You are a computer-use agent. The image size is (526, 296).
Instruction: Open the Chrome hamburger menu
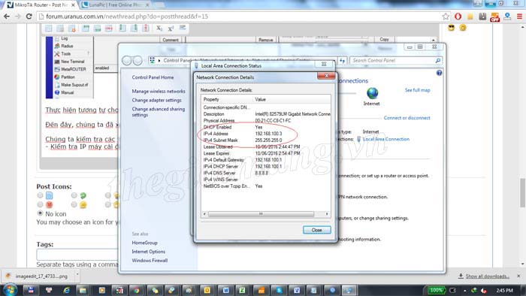coord(519,17)
